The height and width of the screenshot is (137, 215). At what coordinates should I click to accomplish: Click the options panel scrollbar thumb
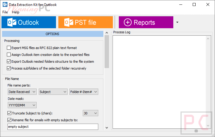pos(107,52)
